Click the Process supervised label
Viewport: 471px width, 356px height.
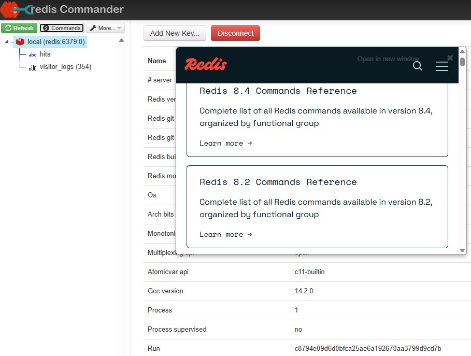(177, 329)
